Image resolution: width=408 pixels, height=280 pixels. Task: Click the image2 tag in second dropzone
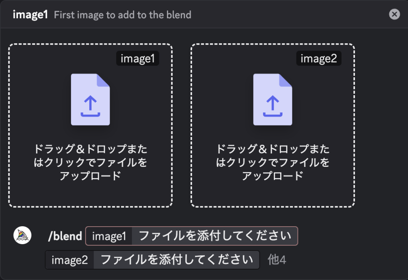[x=319, y=59]
